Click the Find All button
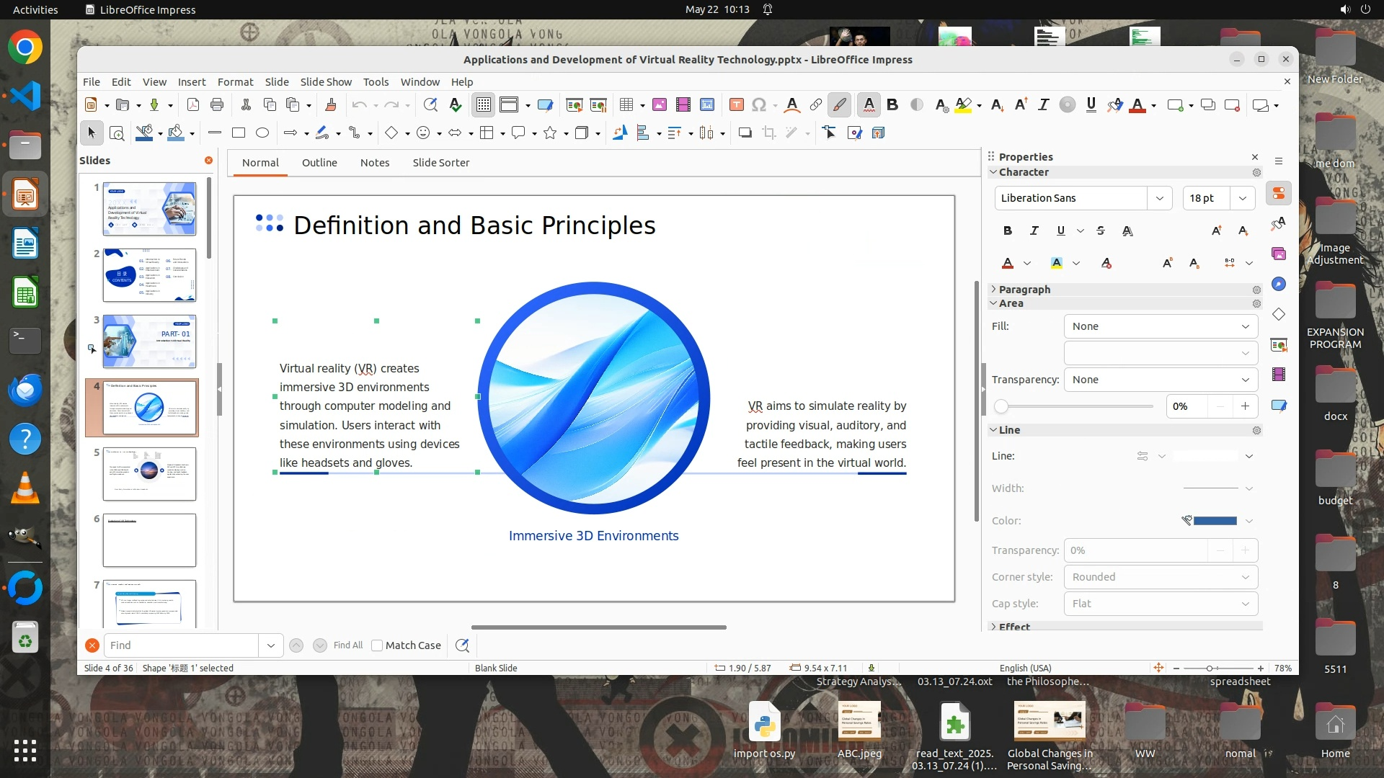 pyautogui.click(x=348, y=645)
